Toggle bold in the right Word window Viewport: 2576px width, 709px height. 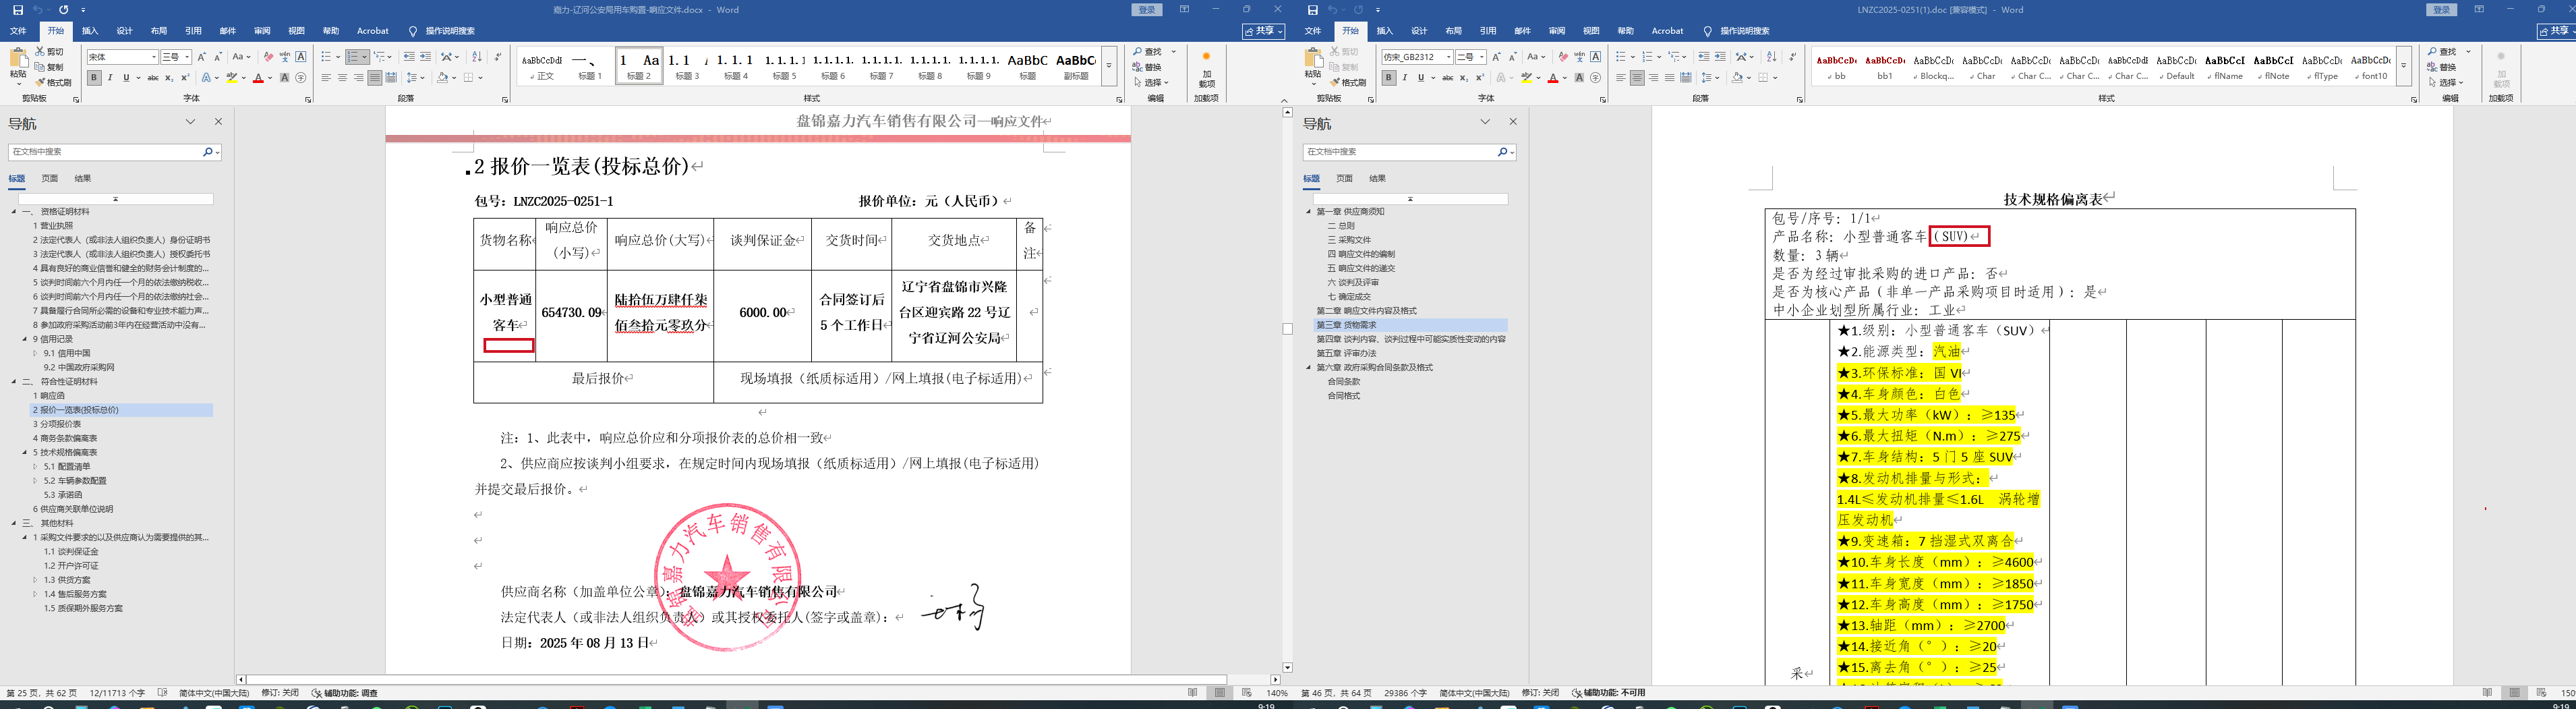pos(1389,78)
